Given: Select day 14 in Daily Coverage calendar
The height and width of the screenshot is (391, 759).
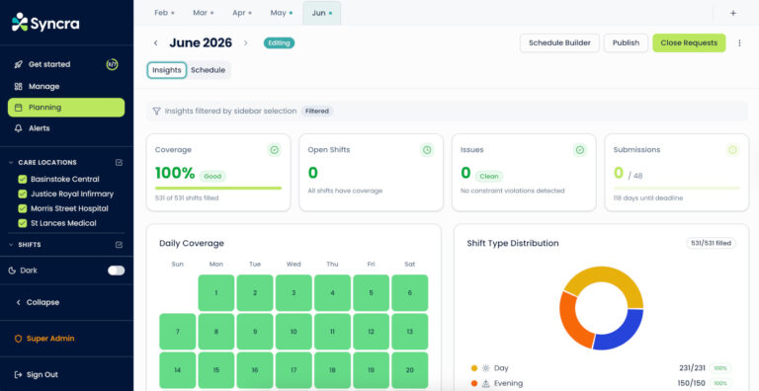Looking at the screenshot, I should click(178, 370).
